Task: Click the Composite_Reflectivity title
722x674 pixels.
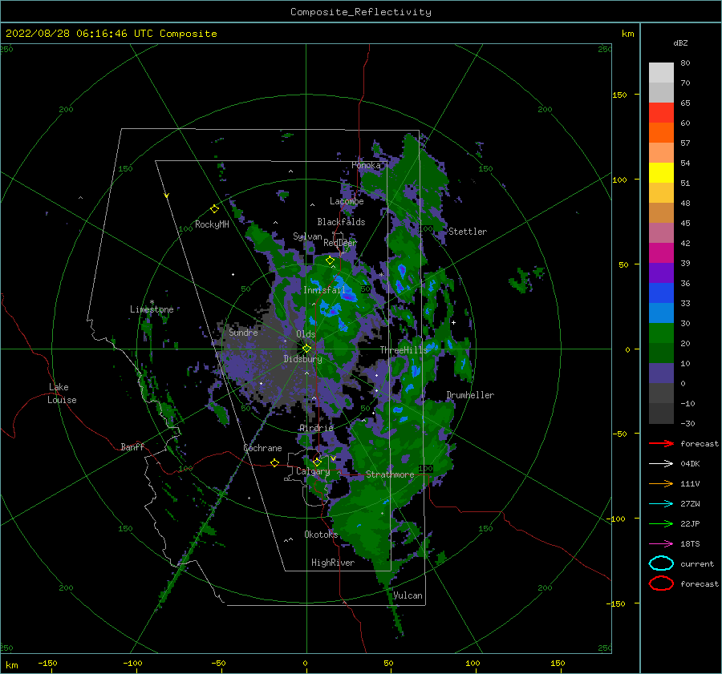Action: pyautogui.click(x=361, y=12)
